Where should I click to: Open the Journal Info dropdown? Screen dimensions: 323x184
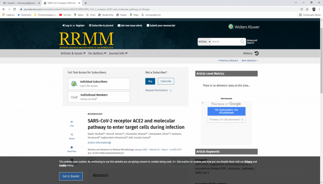click(119, 53)
